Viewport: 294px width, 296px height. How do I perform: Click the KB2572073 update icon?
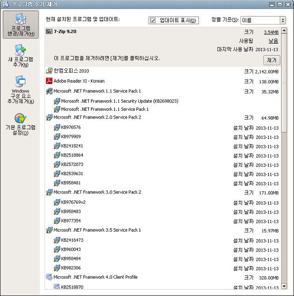click(x=57, y=165)
